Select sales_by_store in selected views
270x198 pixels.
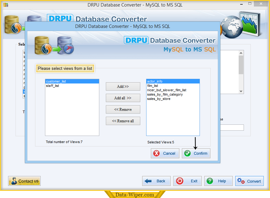click(x=159, y=99)
